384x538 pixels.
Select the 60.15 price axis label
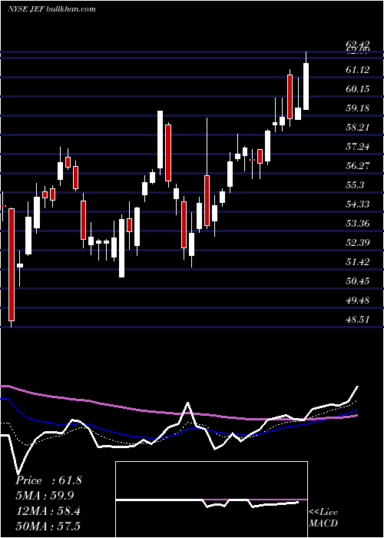[x=358, y=89]
